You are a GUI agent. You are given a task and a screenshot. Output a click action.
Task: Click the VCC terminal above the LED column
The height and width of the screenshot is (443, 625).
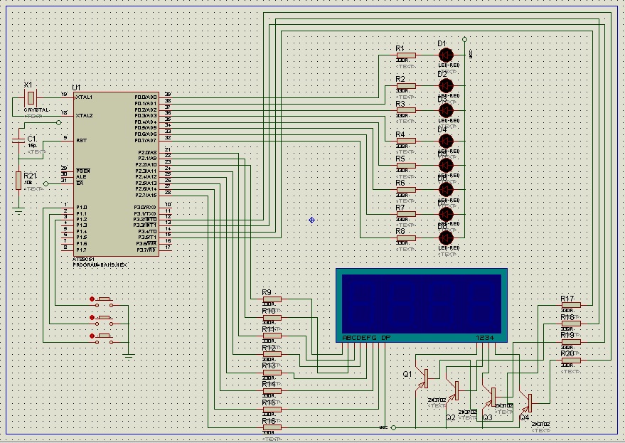(x=464, y=38)
